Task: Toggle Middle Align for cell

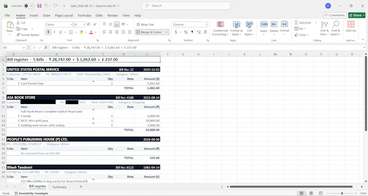Action: click(x=110, y=24)
